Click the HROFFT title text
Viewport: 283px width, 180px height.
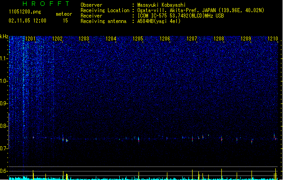coord(46,4)
